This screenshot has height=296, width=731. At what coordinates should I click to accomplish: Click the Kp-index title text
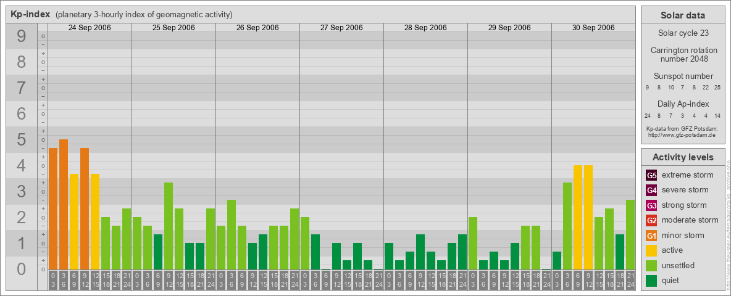(x=30, y=14)
